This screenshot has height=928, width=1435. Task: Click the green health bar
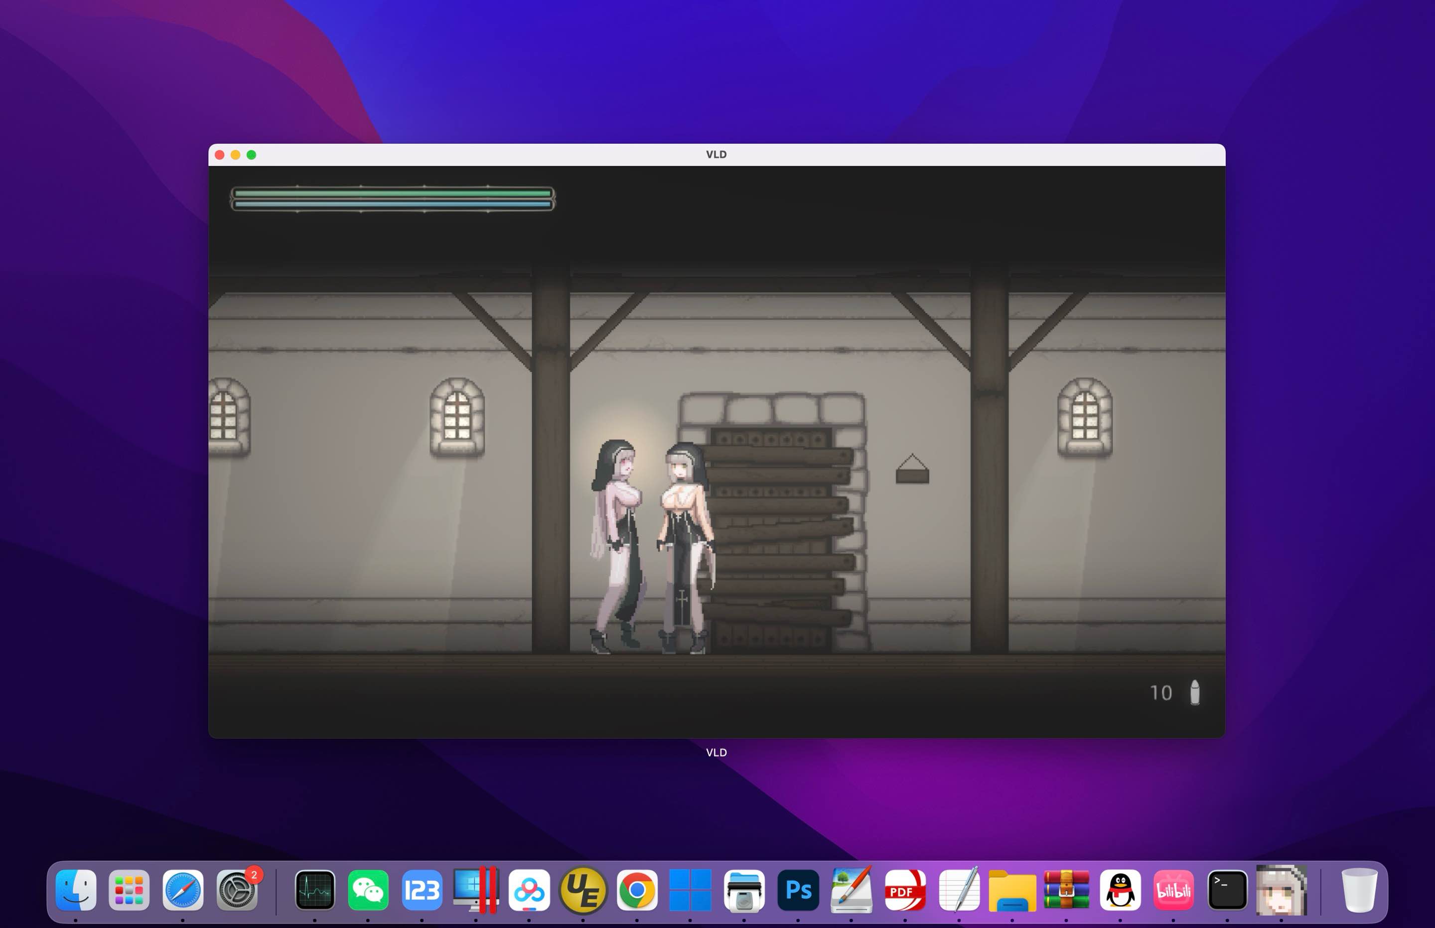392,193
